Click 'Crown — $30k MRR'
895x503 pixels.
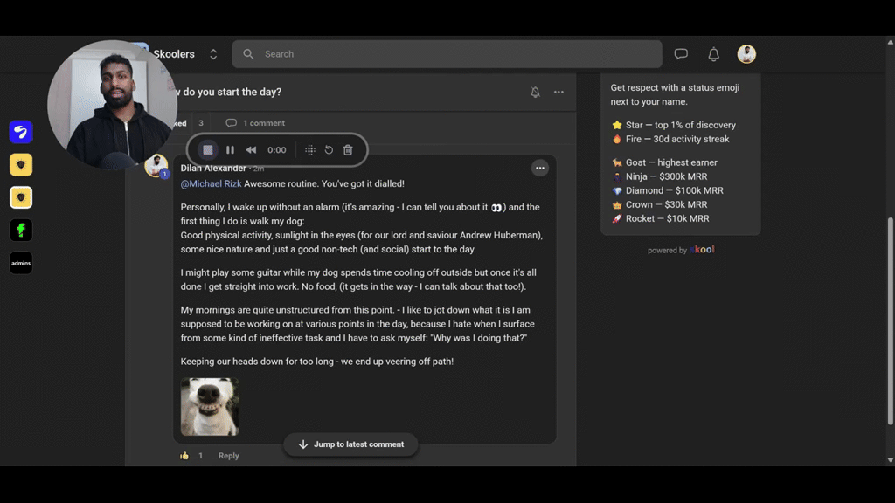[659, 204]
